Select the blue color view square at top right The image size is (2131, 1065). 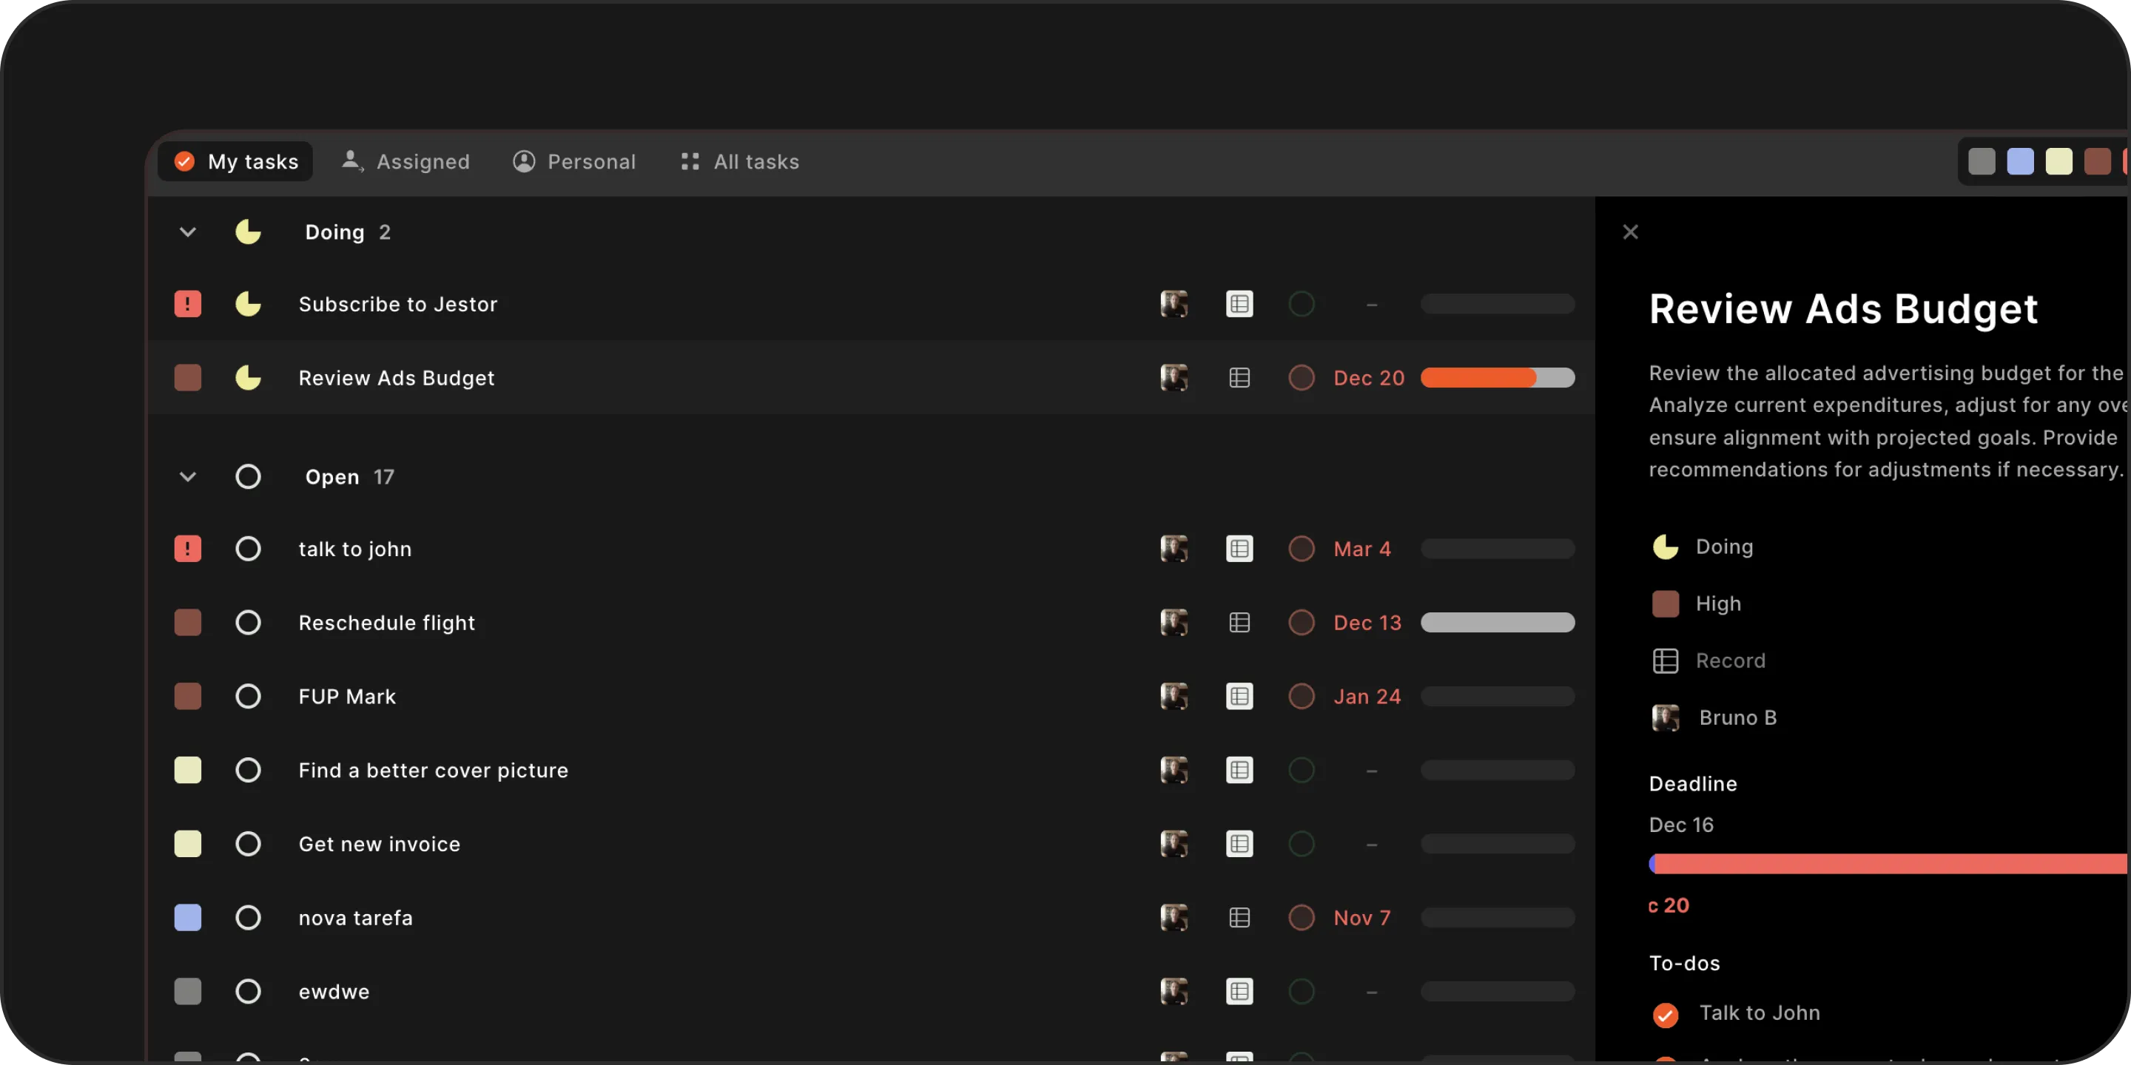(x=2020, y=161)
